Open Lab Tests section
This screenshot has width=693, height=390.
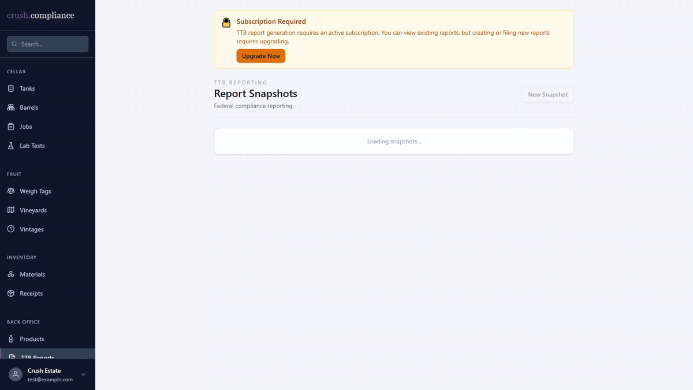coord(47,146)
